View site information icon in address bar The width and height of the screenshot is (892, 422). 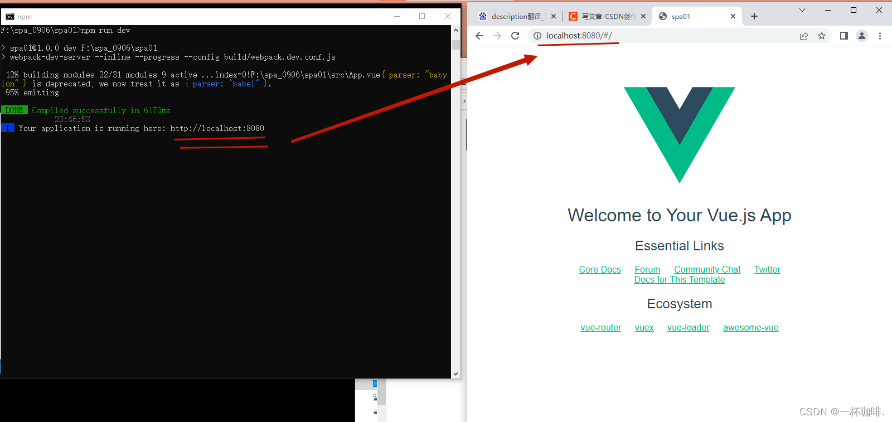[537, 36]
